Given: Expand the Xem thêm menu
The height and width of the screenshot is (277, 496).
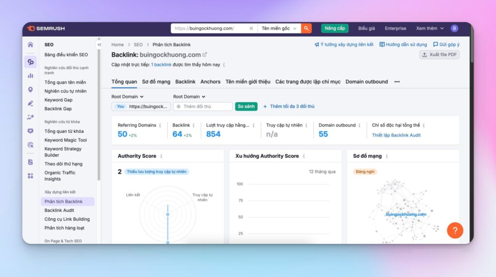Looking at the screenshot, I should [x=430, y=29].
